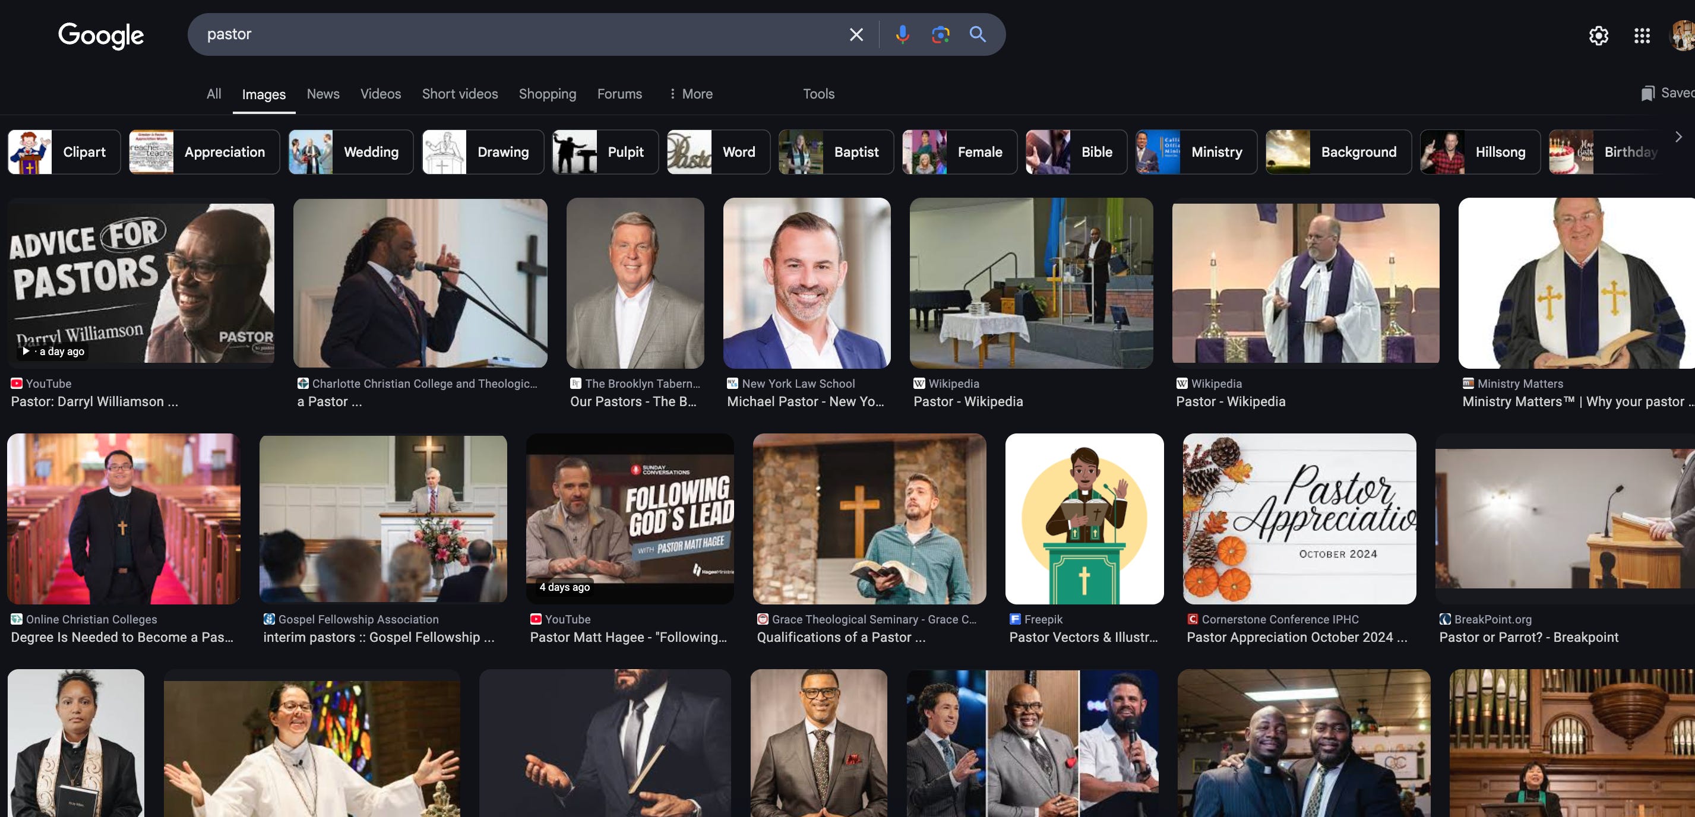Image resolution: width=1695 pixels, height=817 pixels.
Task: Select the Baptist filter chip
Action: (836, 152)
